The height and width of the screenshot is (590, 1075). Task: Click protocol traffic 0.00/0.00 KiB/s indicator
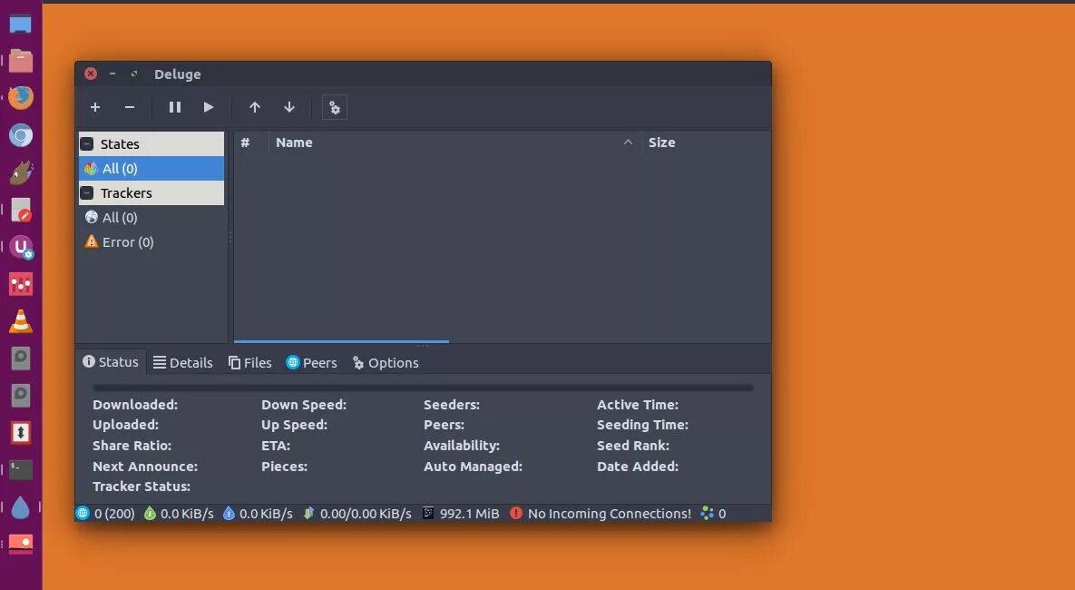[357, 513]
